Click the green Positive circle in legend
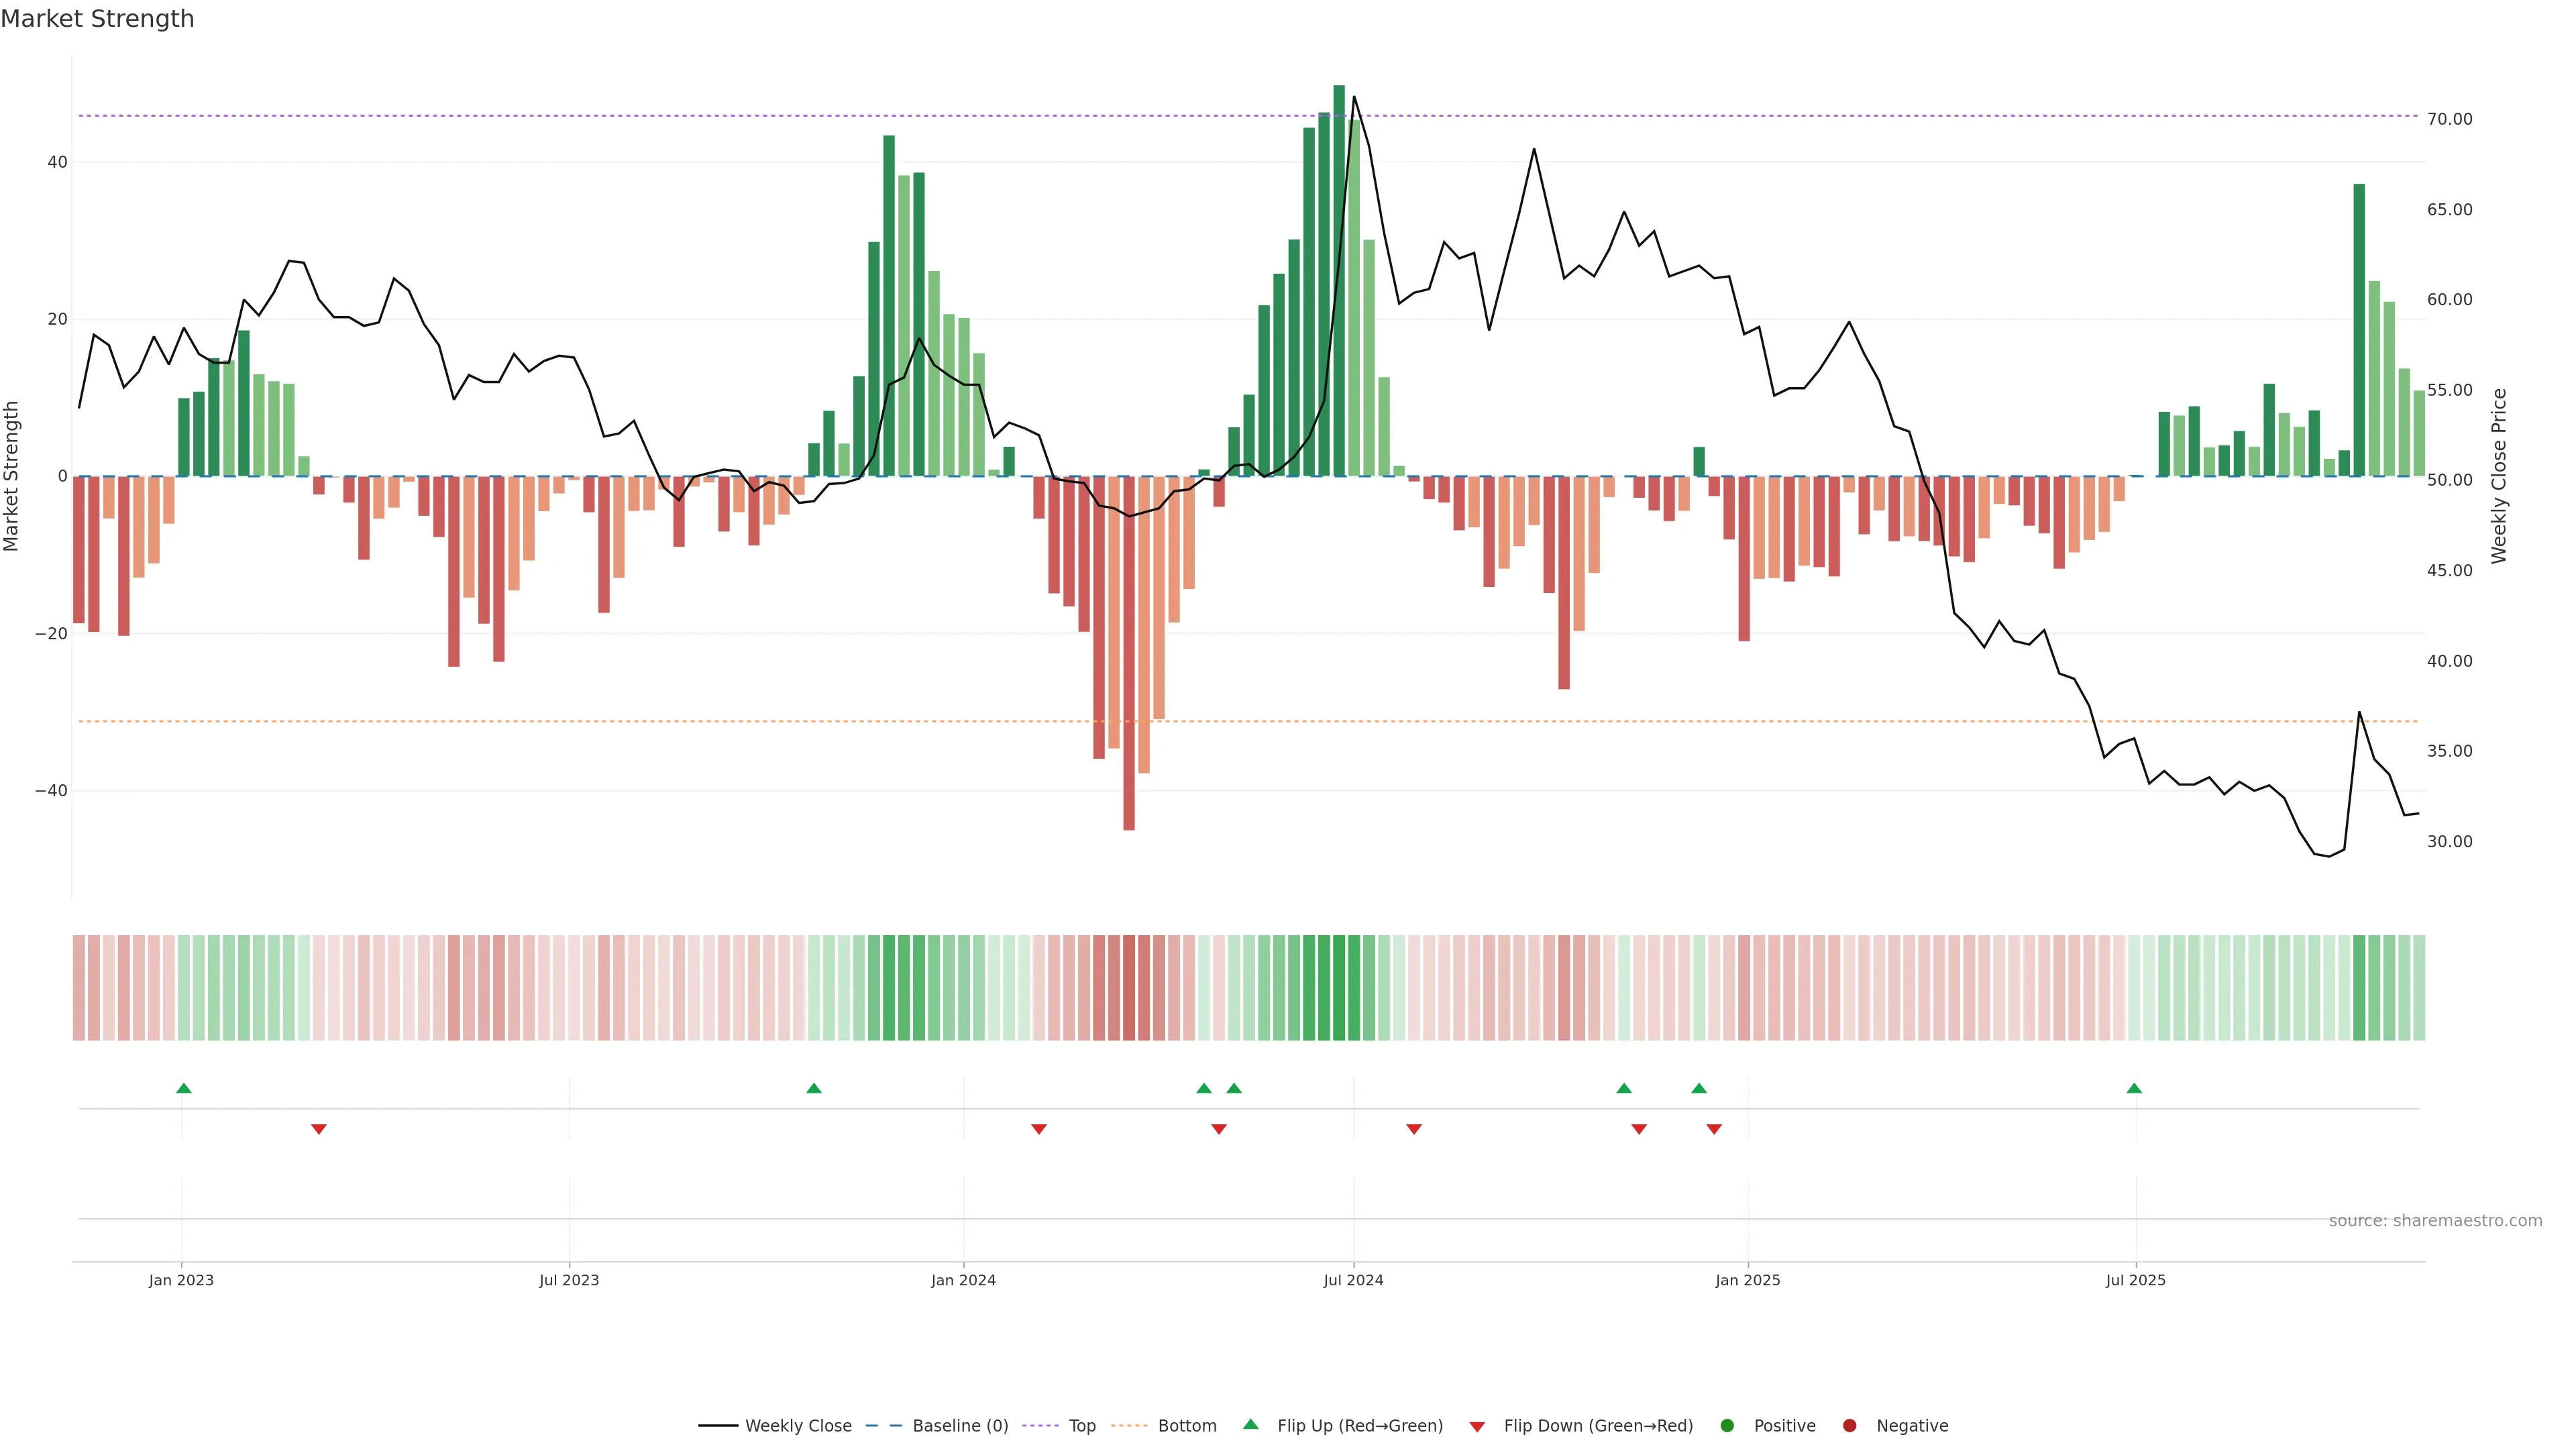The width and height of the screenshot is (2576, 1449). [1727, 1426]
